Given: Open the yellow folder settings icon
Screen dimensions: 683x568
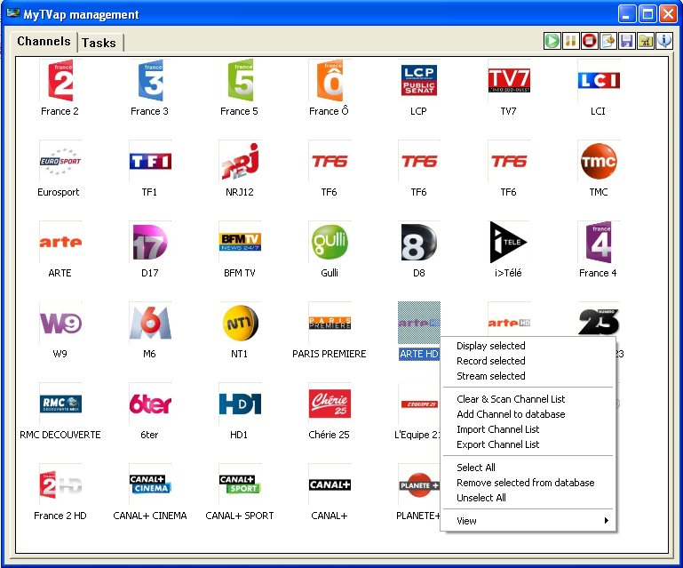Looking at the screenshot, I should pyautogui.click(x=646, y=41).
